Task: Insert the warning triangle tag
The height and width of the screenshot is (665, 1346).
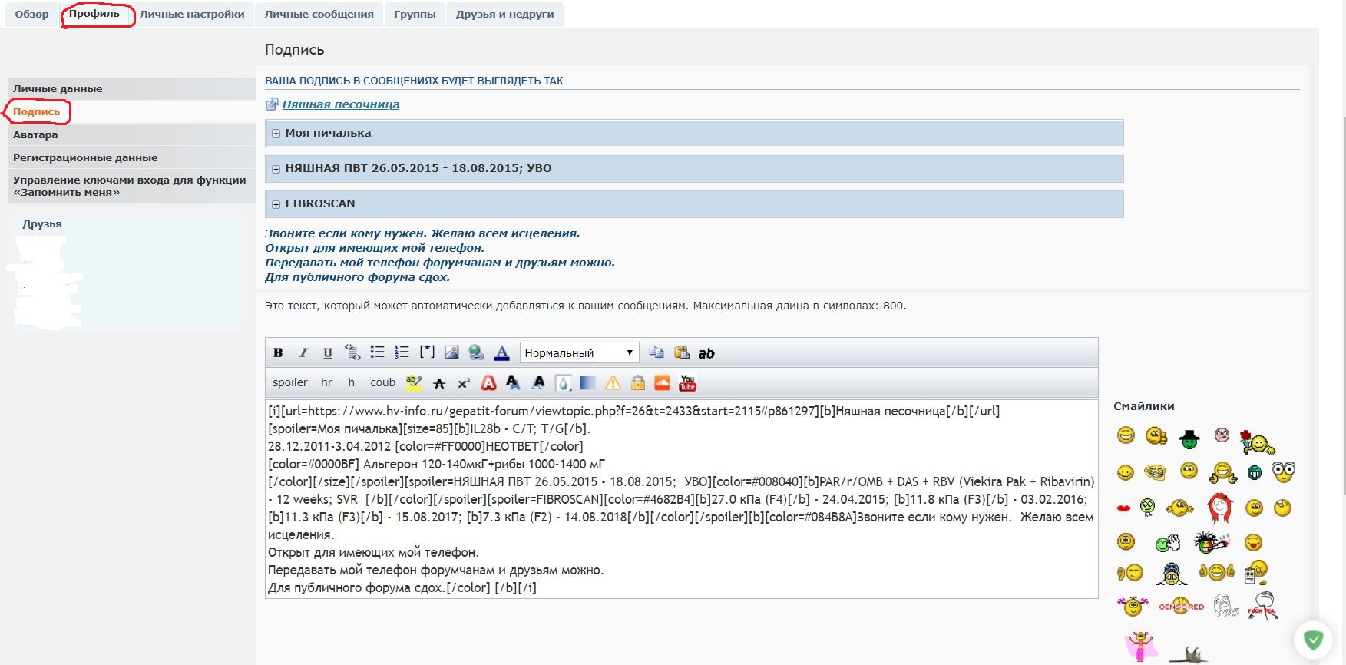Action: 613,383
